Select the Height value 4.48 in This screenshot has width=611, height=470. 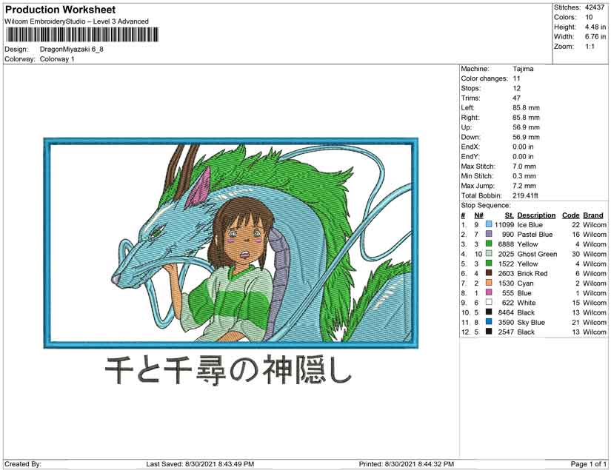(595, 27)
